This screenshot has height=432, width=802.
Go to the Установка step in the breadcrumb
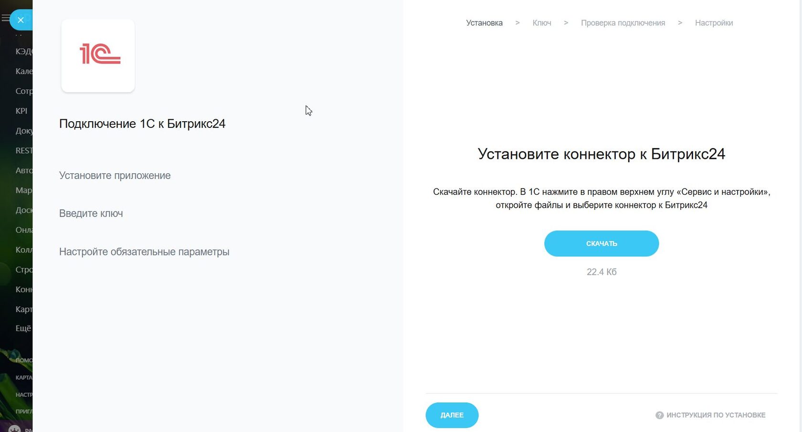484,23
